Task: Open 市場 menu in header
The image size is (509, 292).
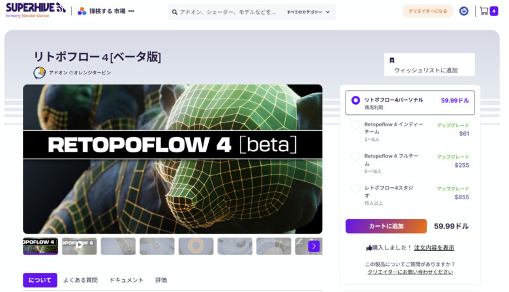Action: tap(120, 11)
